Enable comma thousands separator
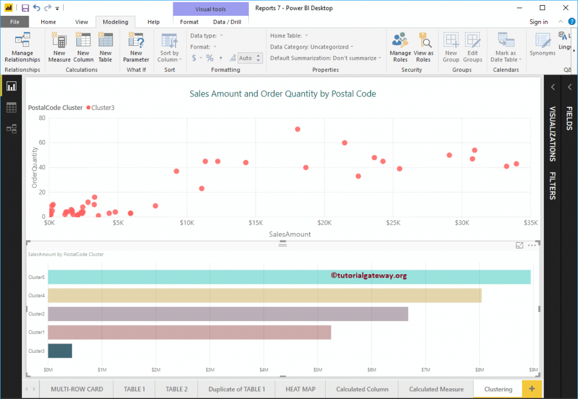Image resolution: width=578 pixels, height=399 pixels. coord(221,58)
